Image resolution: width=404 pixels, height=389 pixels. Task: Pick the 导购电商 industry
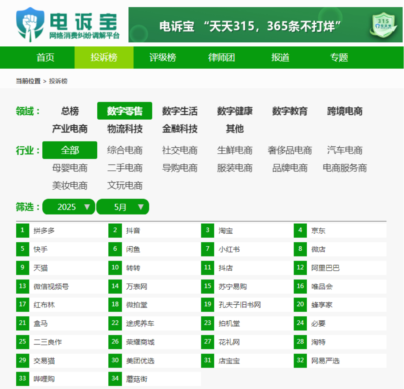[180, 168]
